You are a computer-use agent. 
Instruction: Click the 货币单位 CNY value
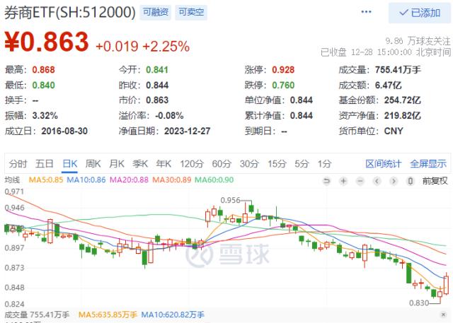(394, 131)
